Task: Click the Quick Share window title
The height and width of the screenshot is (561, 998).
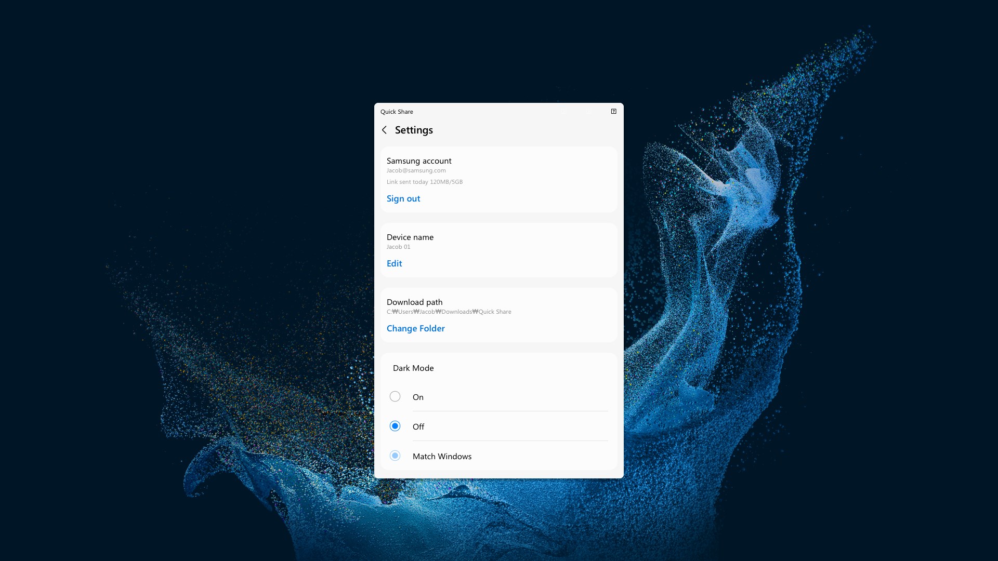Action: tap(397, 112)
